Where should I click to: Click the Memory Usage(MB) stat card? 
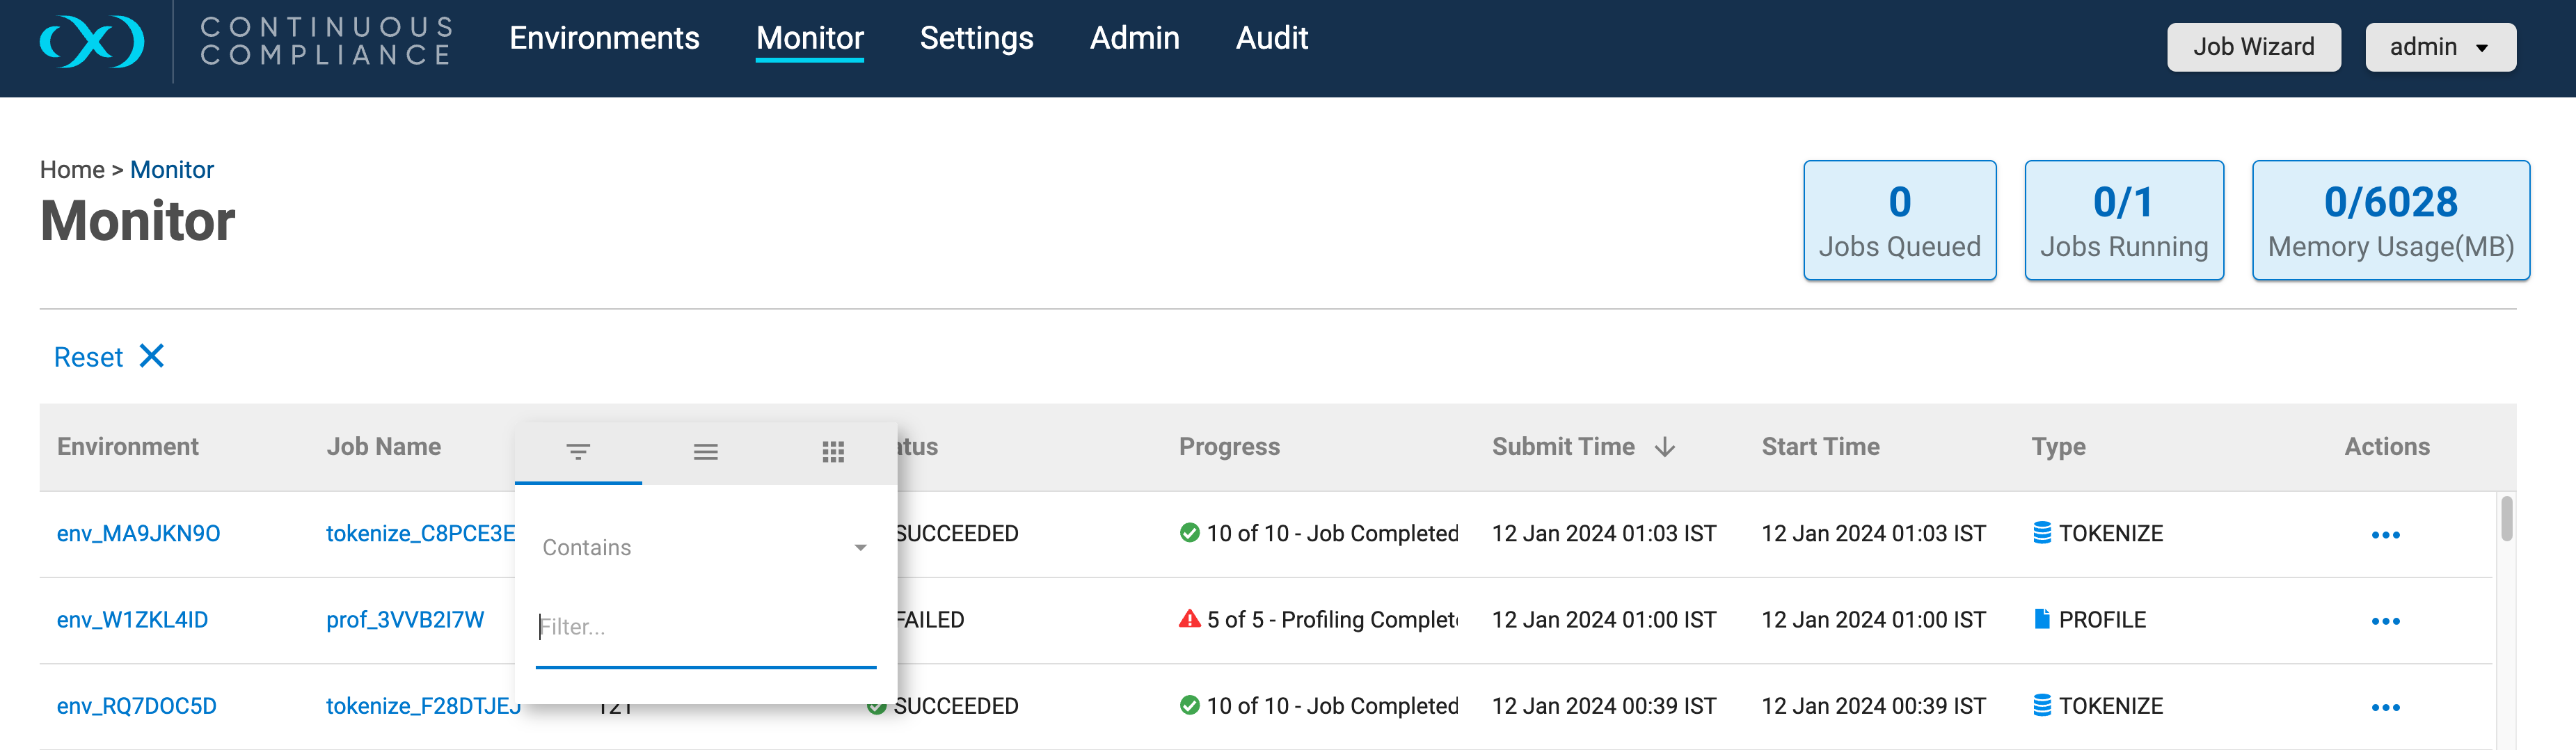pyautogui.click(x=2390, y=220)
